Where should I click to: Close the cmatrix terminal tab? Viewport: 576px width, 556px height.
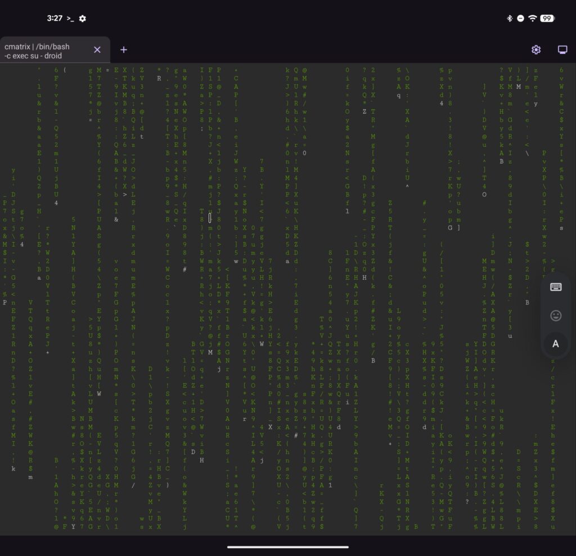97,50
